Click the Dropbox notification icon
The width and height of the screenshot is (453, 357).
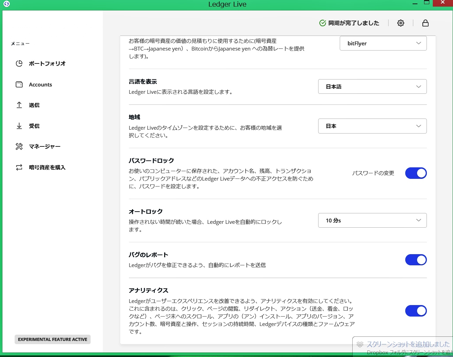tap(360, 344)
